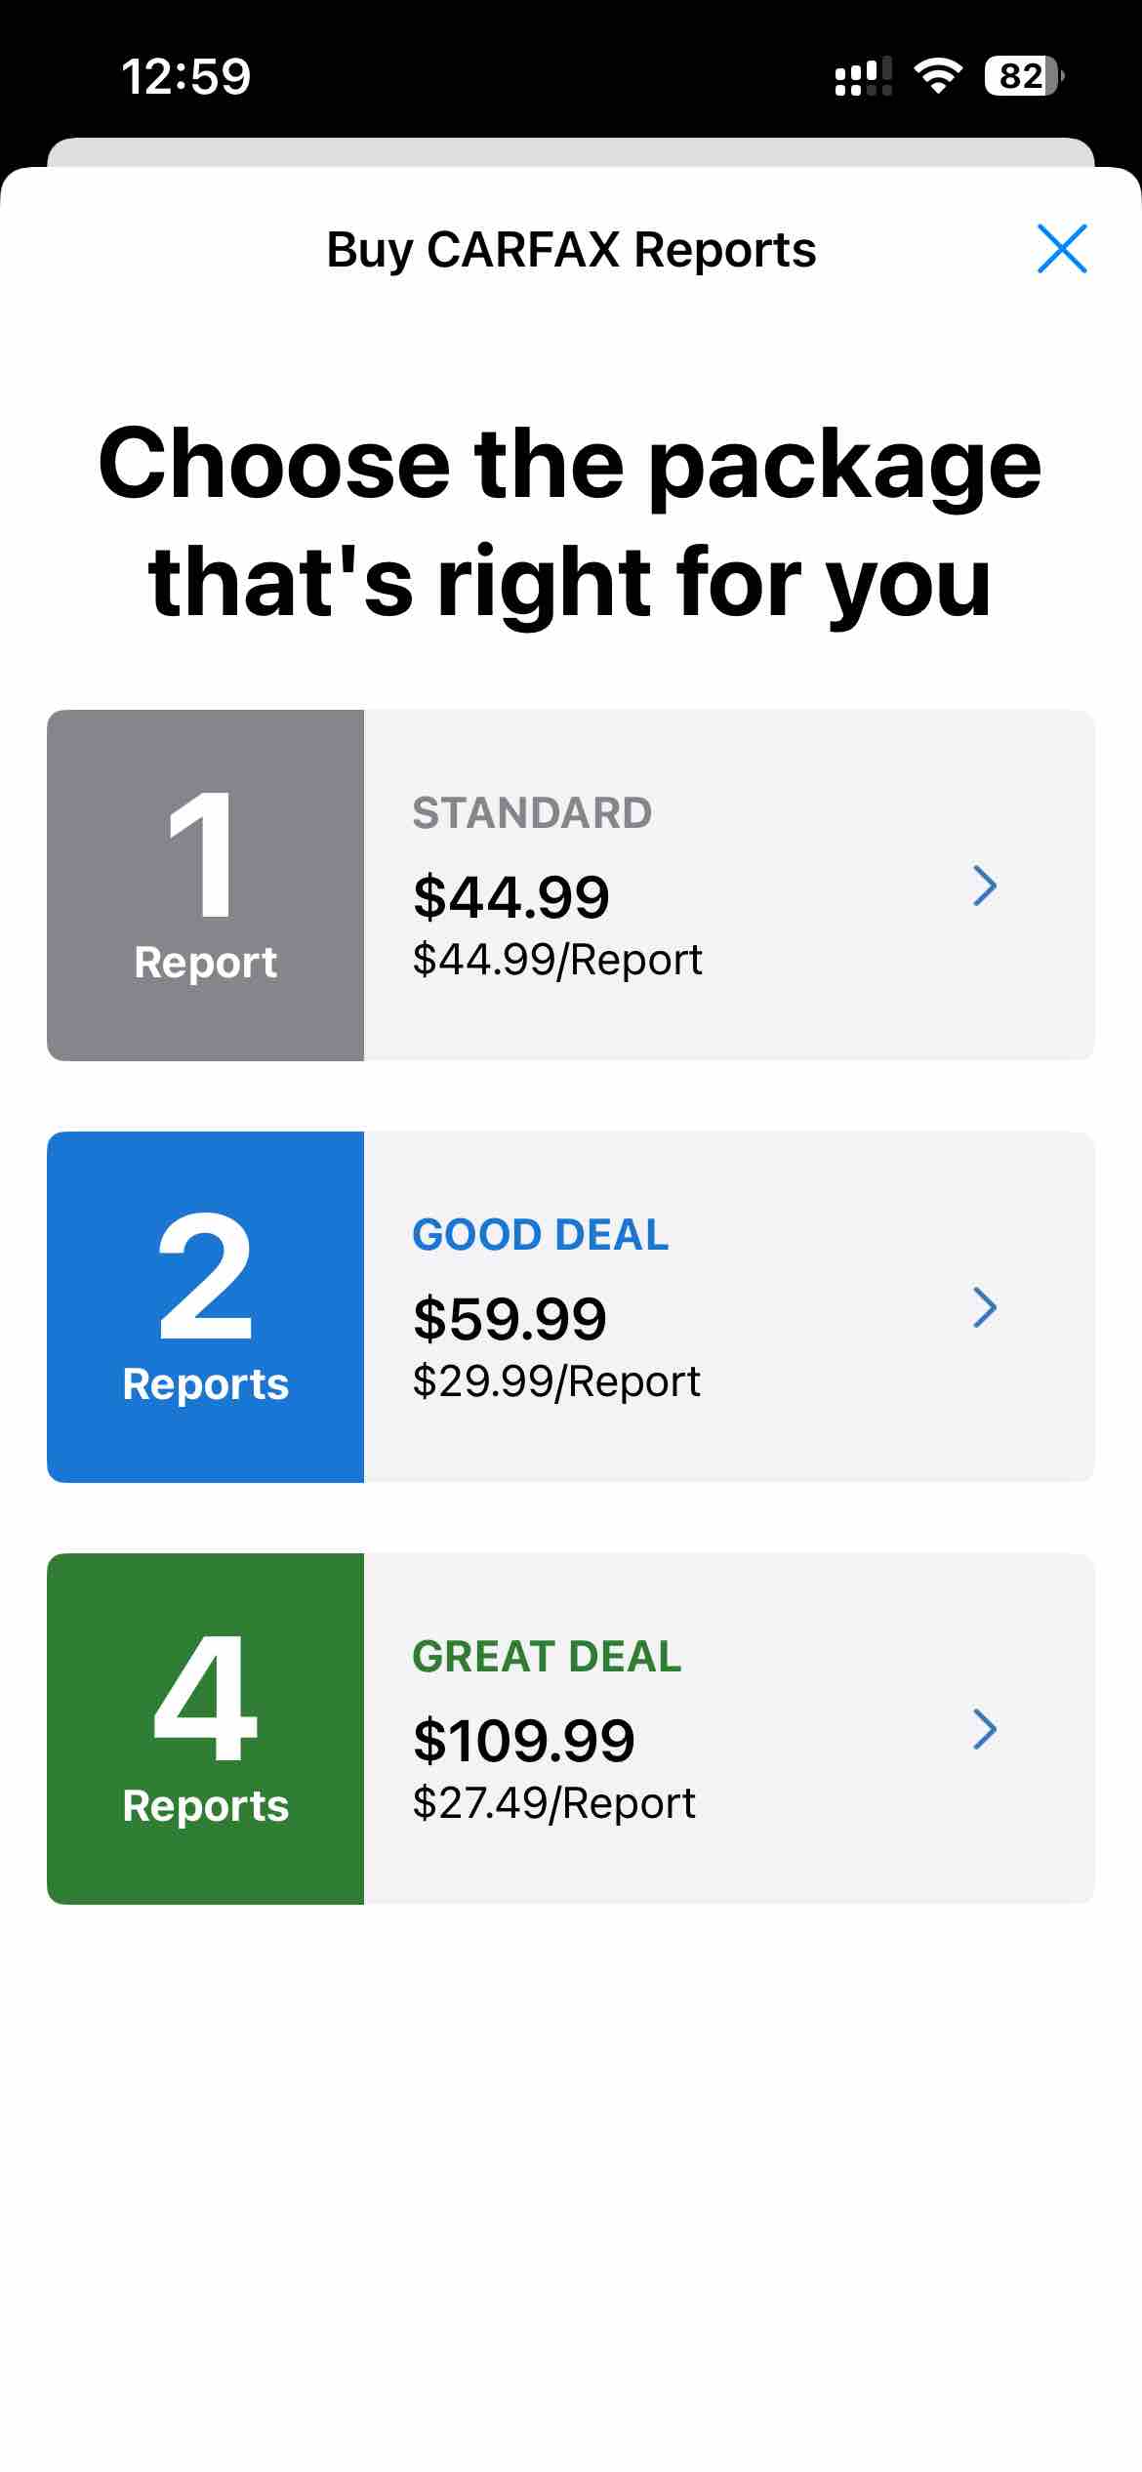The image size is (1142, 2472).
Task: Tap the gray 1 Report badge
Action: pos(205,886)
